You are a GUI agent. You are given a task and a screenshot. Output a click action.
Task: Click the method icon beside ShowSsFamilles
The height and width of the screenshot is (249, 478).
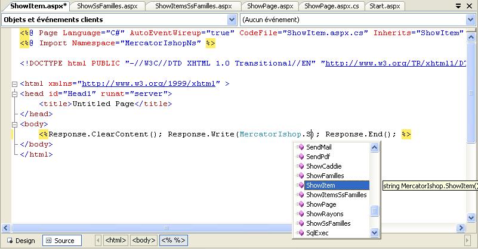click(x=300, y=223)
